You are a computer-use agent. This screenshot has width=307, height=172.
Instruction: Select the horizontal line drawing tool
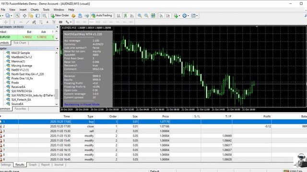21,22
